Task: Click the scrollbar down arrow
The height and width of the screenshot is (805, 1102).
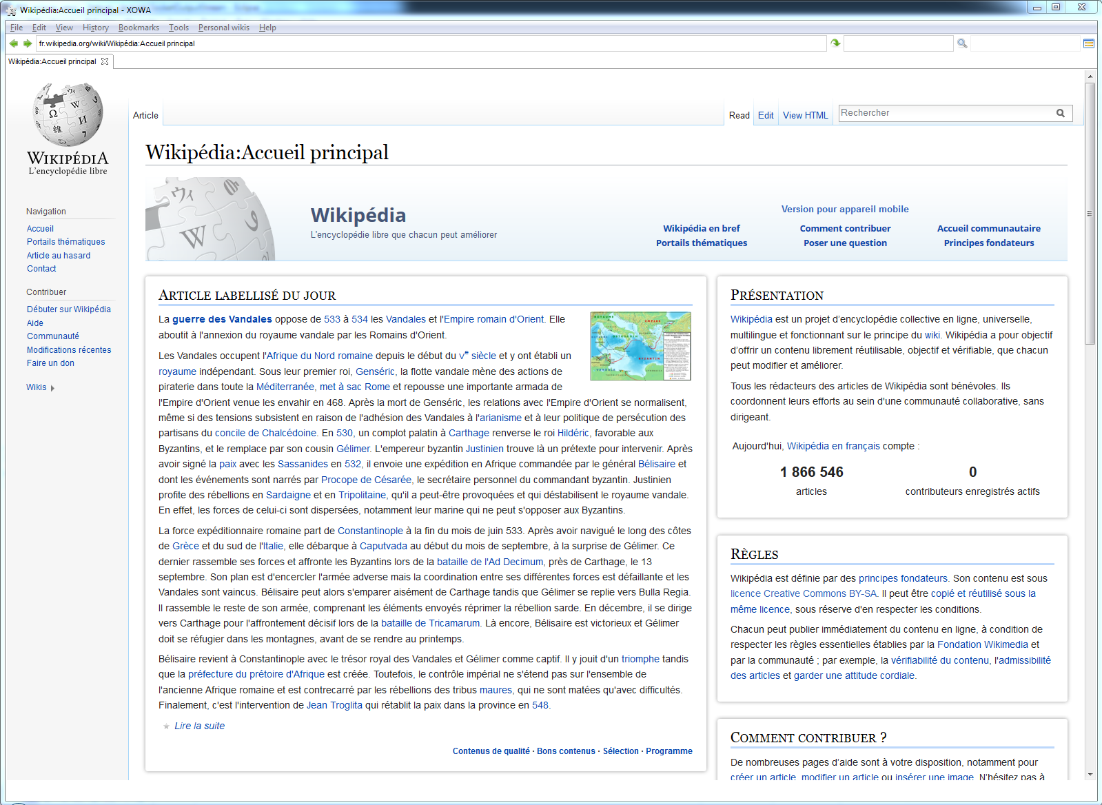Action: (1090, 774)
